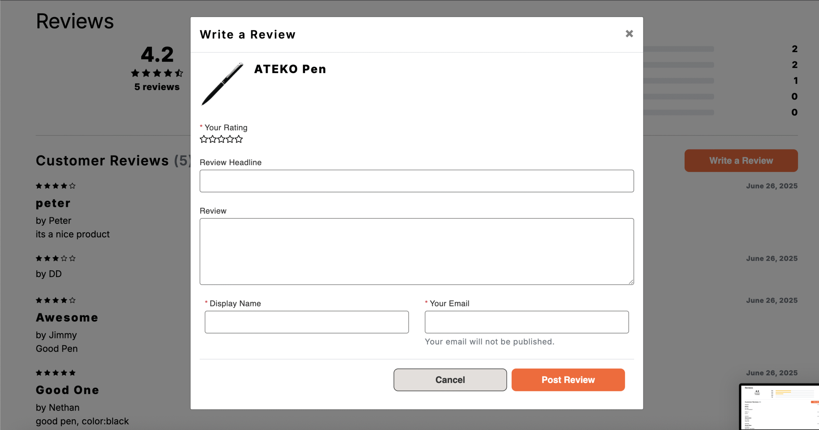Click the 'Good Pen' review text
Viewport: 819px width, 430px height.
point(57,349)
